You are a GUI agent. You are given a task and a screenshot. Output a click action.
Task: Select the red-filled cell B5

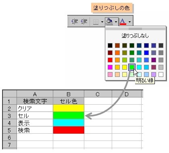point(69,130)
